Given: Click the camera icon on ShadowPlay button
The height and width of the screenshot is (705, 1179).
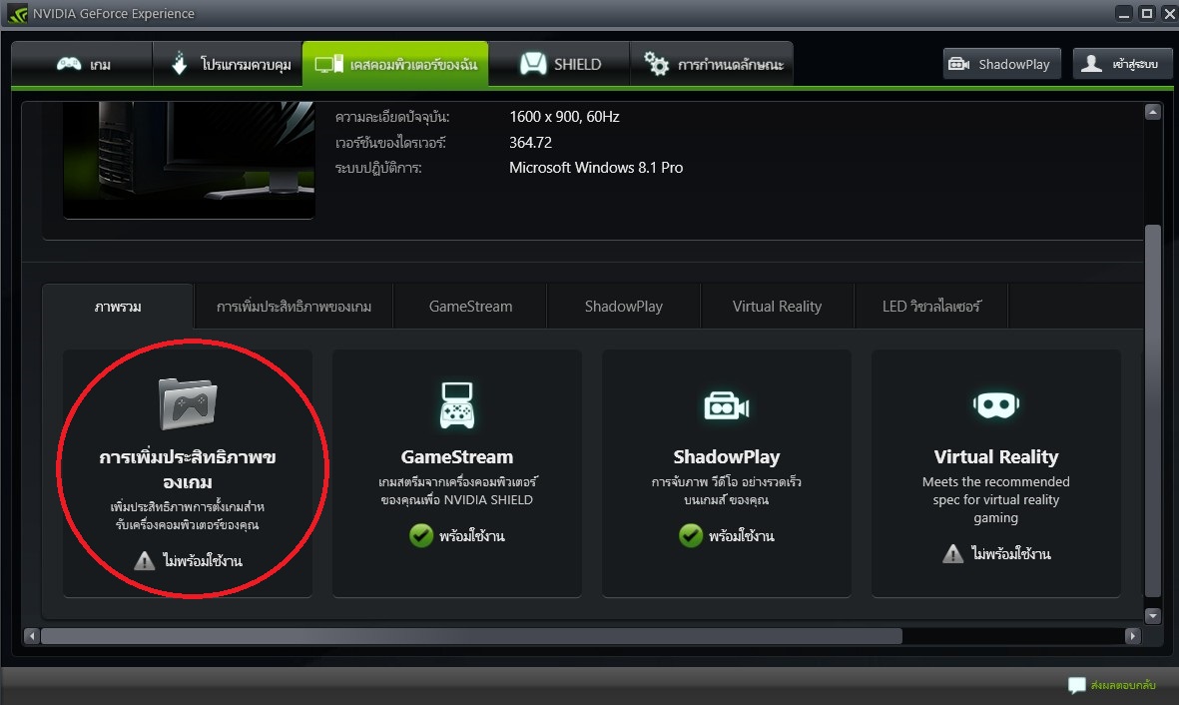Looking at the screenshot, I should (958, 64).
